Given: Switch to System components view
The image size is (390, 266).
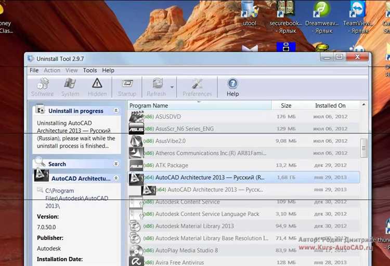Looking at the screenshot, I should pyautogui.click(x=70, y=87).
